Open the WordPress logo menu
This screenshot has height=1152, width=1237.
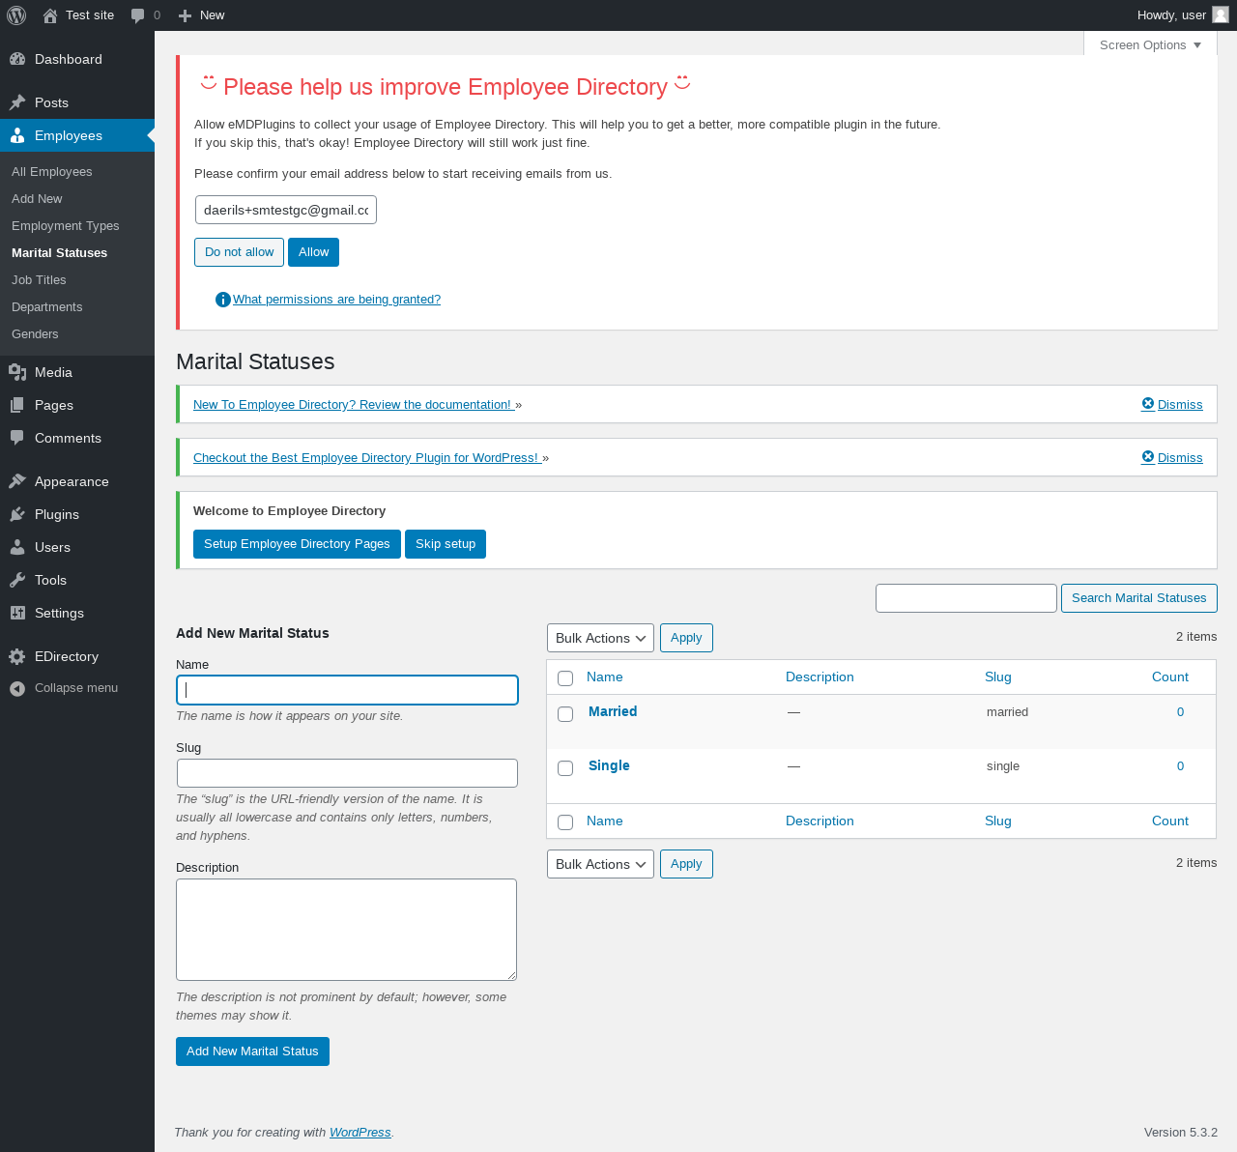click(x=16, y=15)
